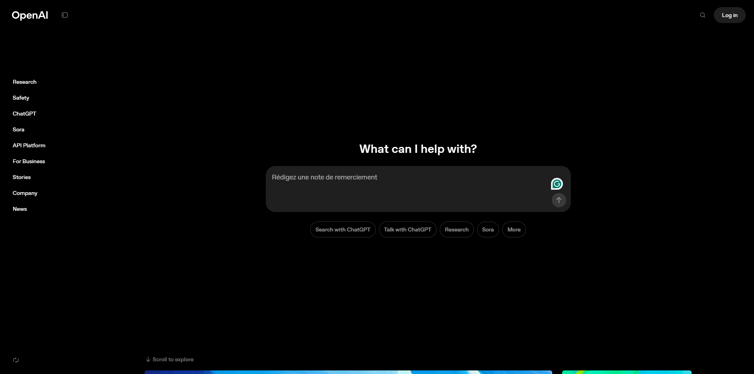Click the Log in button
Image resolution: width=754 pixels, height=374 pixels.
click(729, 15)
